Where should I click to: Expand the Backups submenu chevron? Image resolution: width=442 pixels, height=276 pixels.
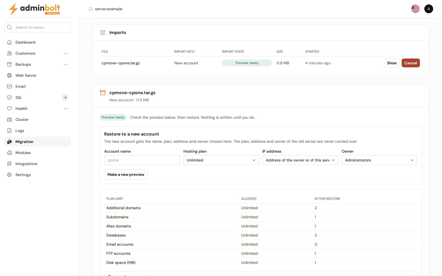(x=66, y=64)
